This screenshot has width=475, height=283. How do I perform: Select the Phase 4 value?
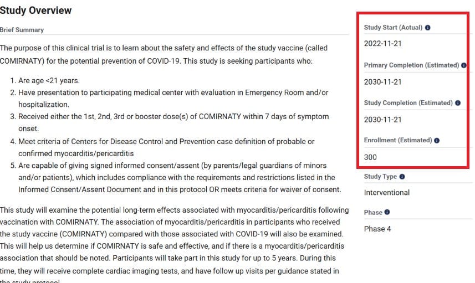pos(377,229)
